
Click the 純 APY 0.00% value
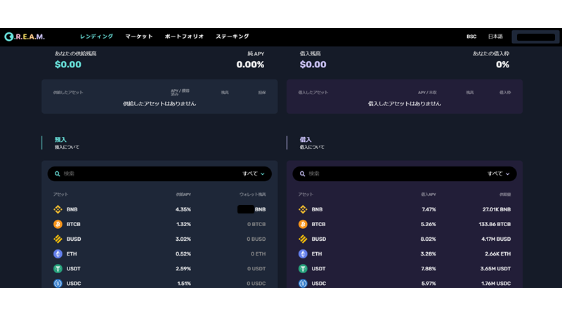click(x=250, y=65)
